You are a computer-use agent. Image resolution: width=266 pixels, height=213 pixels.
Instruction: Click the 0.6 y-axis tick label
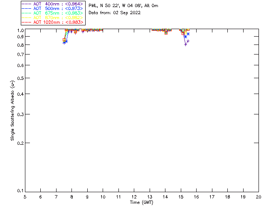pos(20,65)
